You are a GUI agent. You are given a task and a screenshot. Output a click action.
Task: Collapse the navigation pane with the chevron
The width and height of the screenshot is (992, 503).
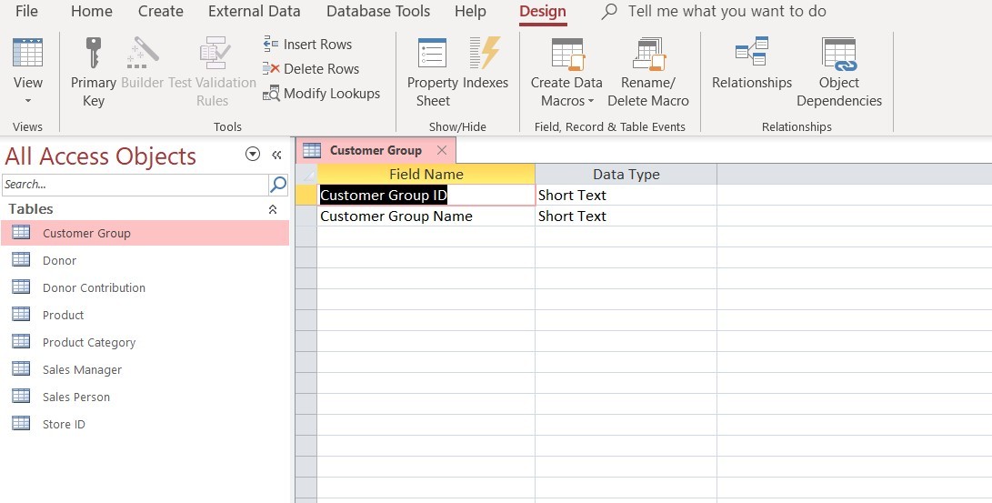click(x=277, y=155)
